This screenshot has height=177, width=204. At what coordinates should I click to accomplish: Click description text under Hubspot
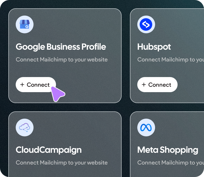(x=171, y=60)
